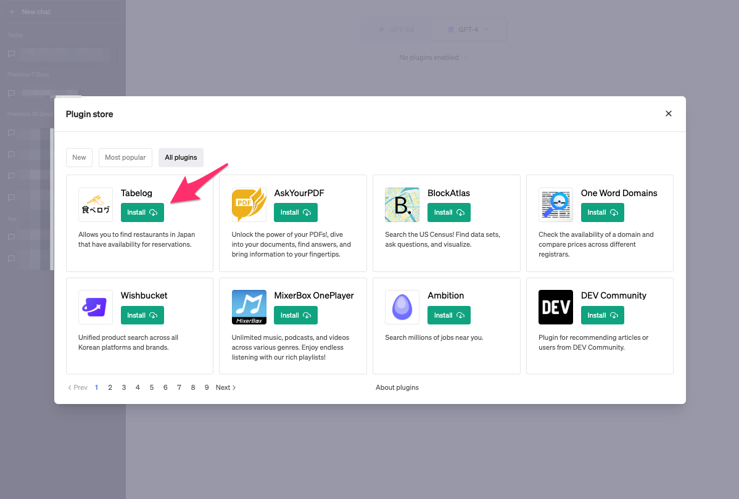The height and width of the screenshot is (499, 739).
Task: Click the MixerBox OnePlayer plugin logo
Action: click(249, 307)
